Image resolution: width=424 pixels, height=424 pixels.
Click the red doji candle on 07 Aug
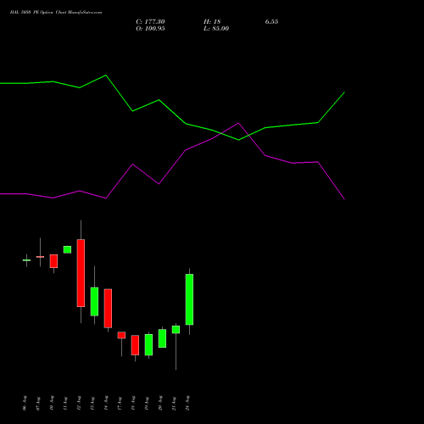coord(40,257)
